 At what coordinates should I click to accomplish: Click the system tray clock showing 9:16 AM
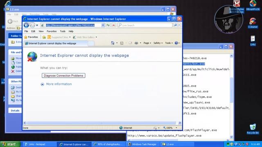(255, 144)
